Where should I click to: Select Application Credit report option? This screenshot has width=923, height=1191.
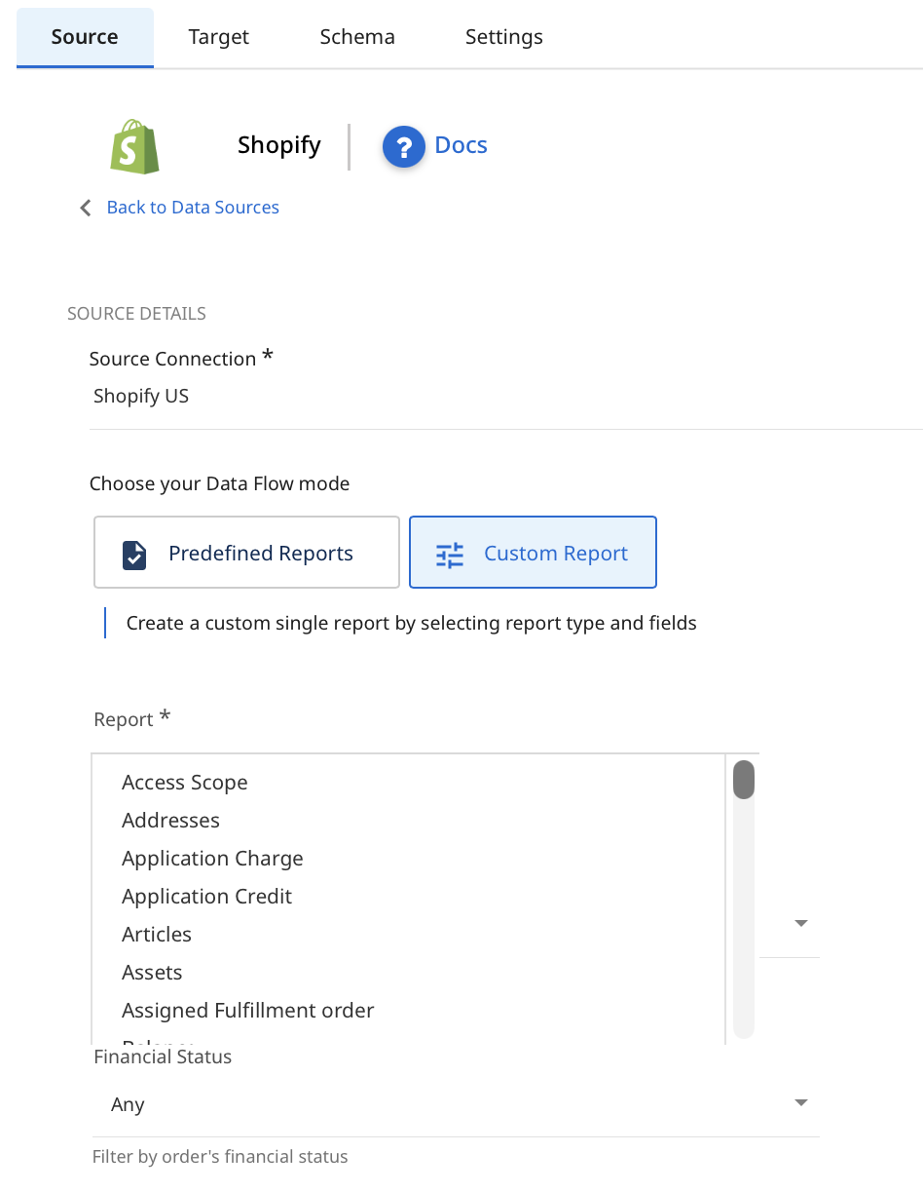206,897
